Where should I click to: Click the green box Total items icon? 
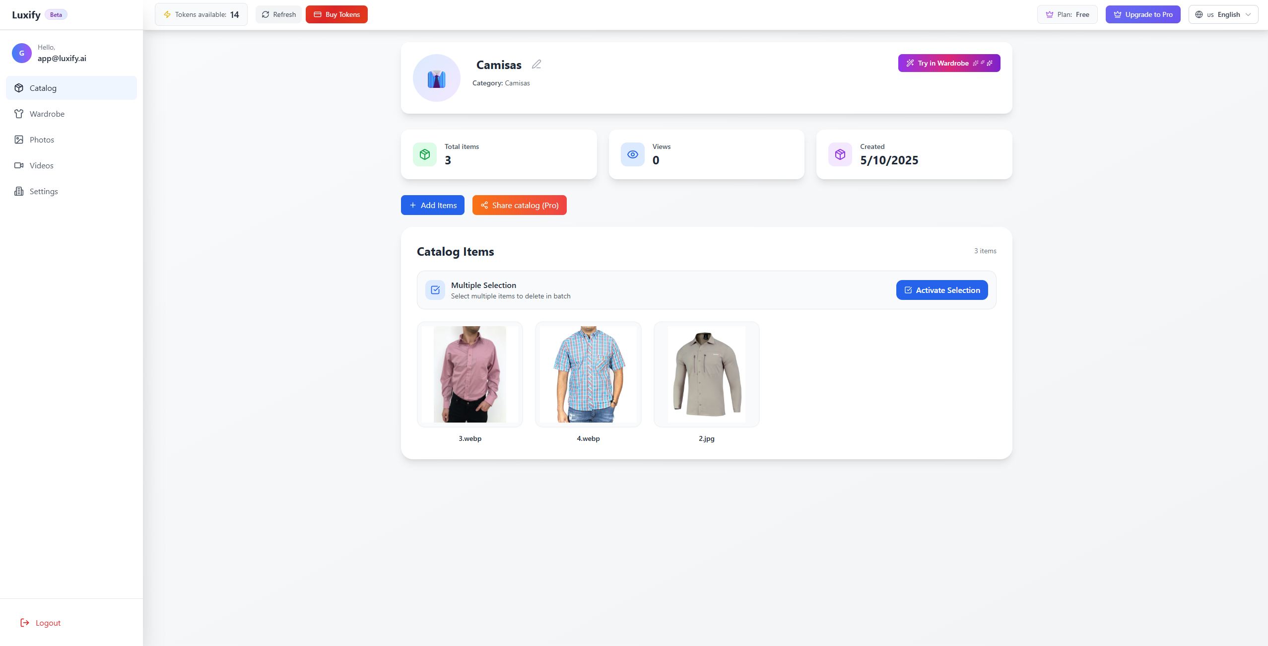click(x=424, y=154)
